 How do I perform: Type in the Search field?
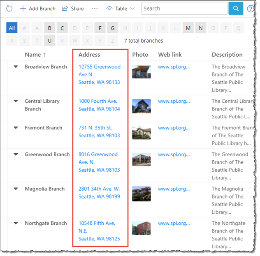tap(184, 9)
